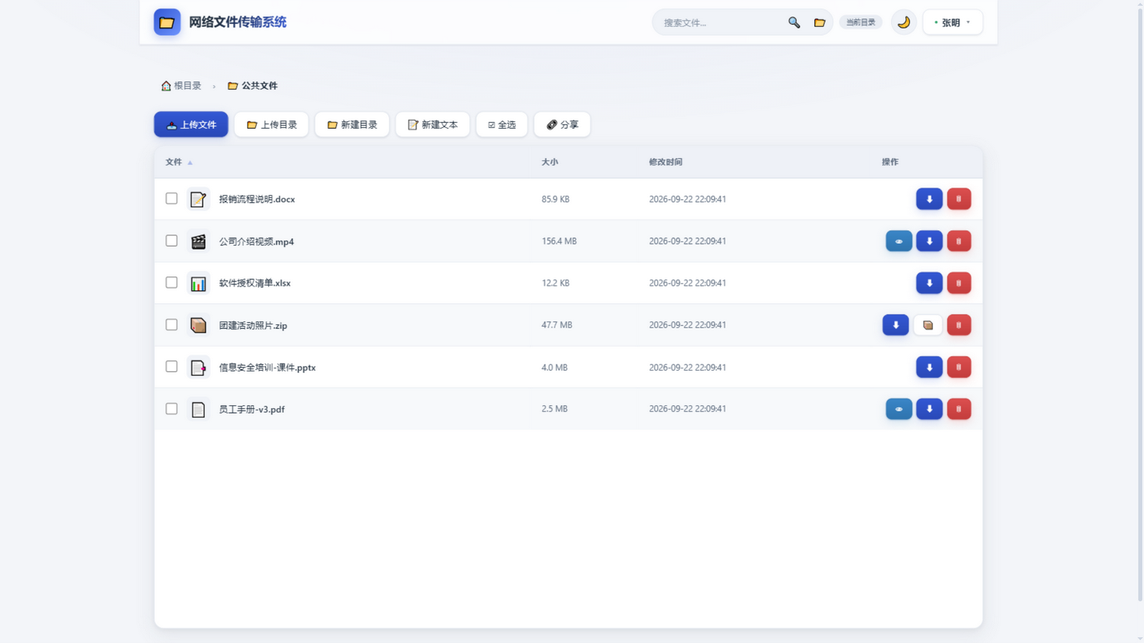
Task: Click the pdf file type icon
Action: tap(198, 409)
